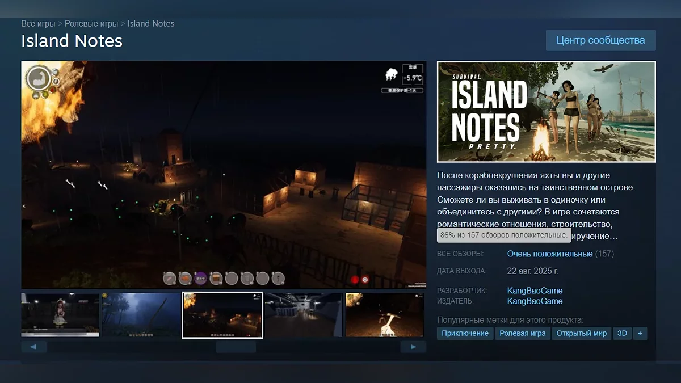Screen dimensions: 681x383
Task: Select first thumbnail with girl character
Action: click(x=60, y=315)
